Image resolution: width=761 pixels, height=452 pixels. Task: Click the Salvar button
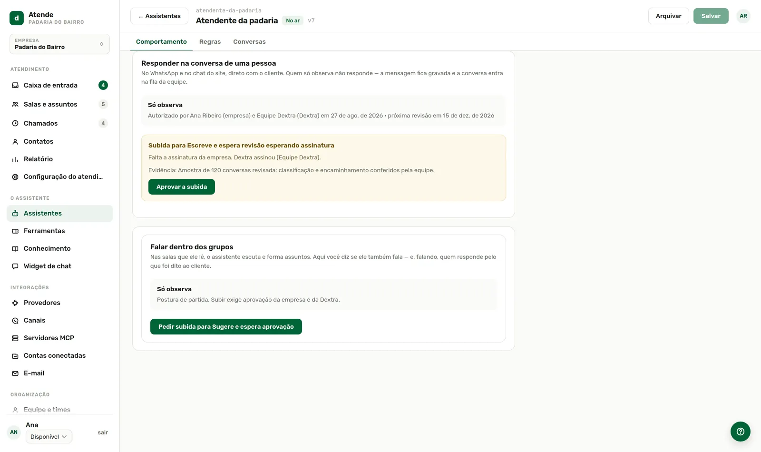coord(711,16)
